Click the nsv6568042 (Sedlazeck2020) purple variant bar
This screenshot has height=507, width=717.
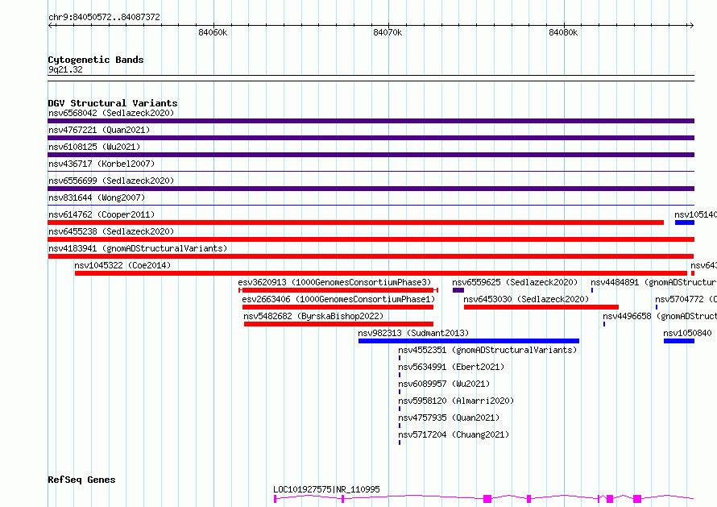coord(371,121)
